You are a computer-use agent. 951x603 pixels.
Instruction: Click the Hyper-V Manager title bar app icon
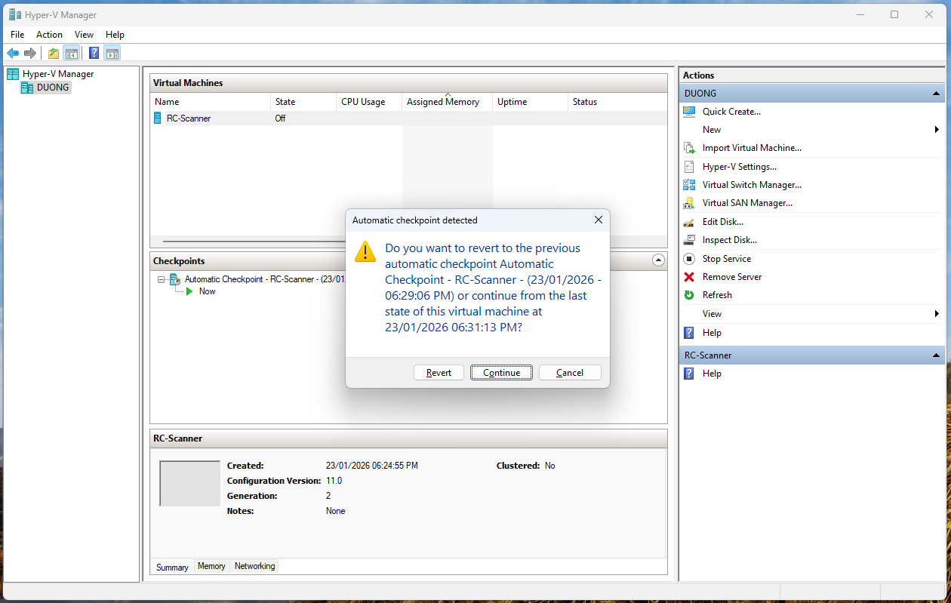point(14,14)
